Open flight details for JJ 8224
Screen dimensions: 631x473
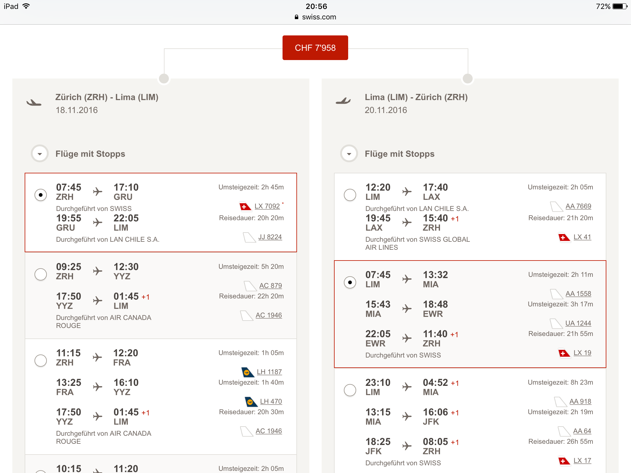pos(270,237)
